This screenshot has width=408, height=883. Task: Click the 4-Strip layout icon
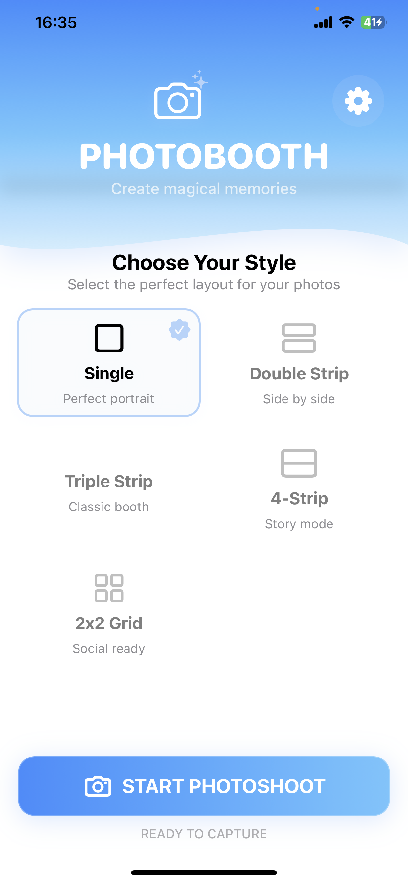coord(299,463)
